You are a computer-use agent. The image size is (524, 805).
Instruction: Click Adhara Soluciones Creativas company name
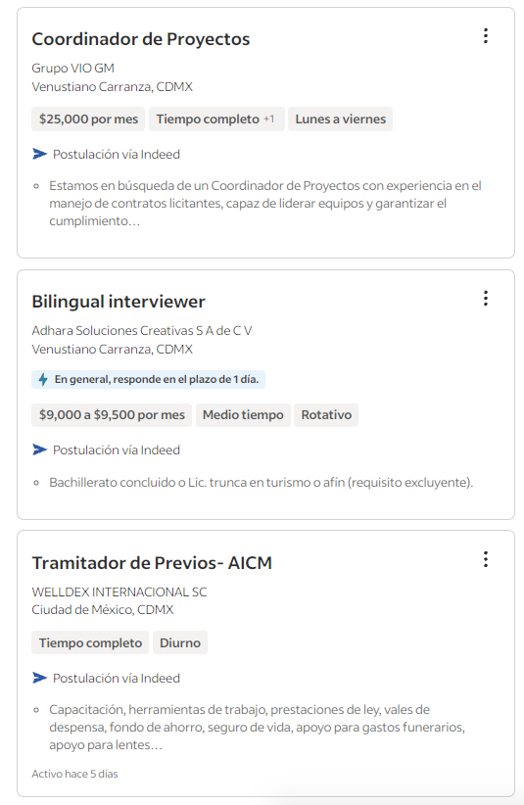[142, 331]
